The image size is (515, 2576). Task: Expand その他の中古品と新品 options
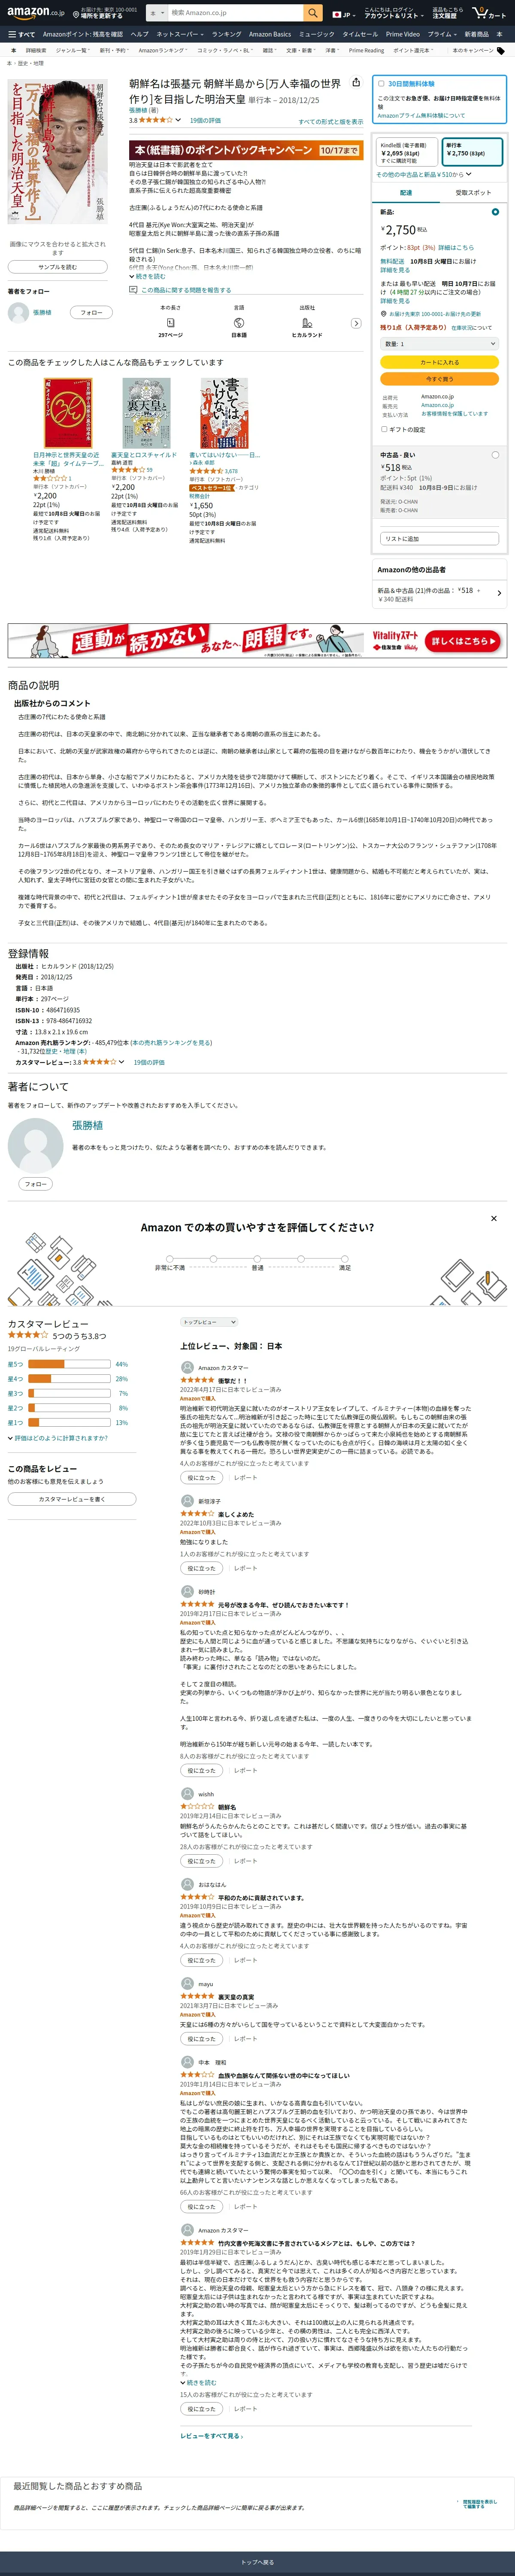424,174
